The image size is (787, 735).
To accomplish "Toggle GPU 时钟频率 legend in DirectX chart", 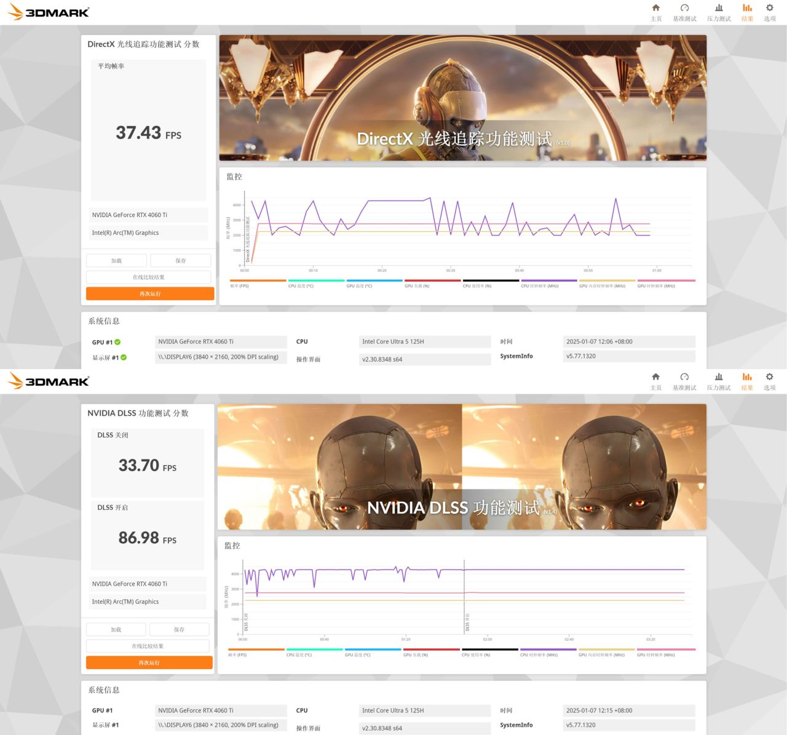I will click(666, 284).
